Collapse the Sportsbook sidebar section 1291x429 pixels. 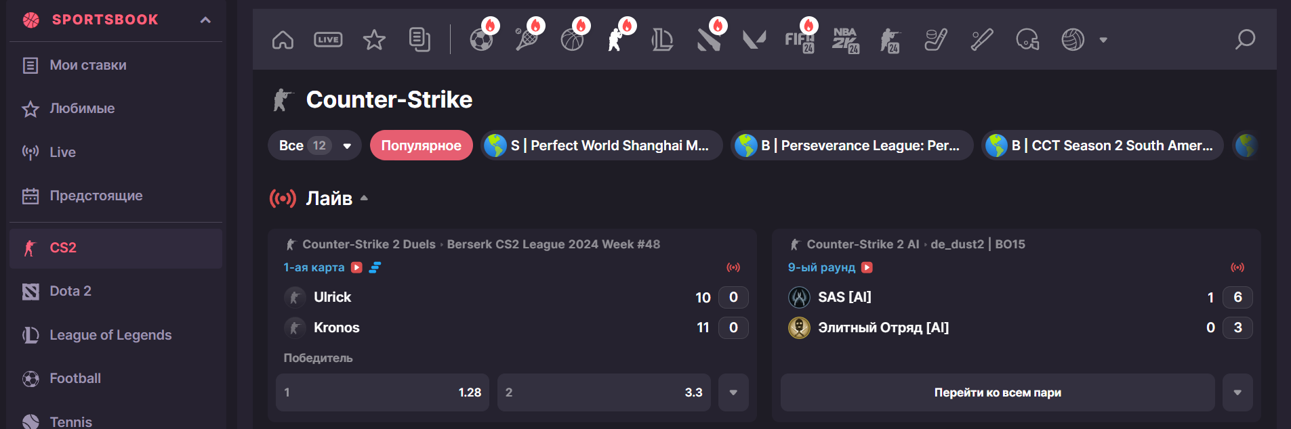pyautogui.click(x=205, y=20)
